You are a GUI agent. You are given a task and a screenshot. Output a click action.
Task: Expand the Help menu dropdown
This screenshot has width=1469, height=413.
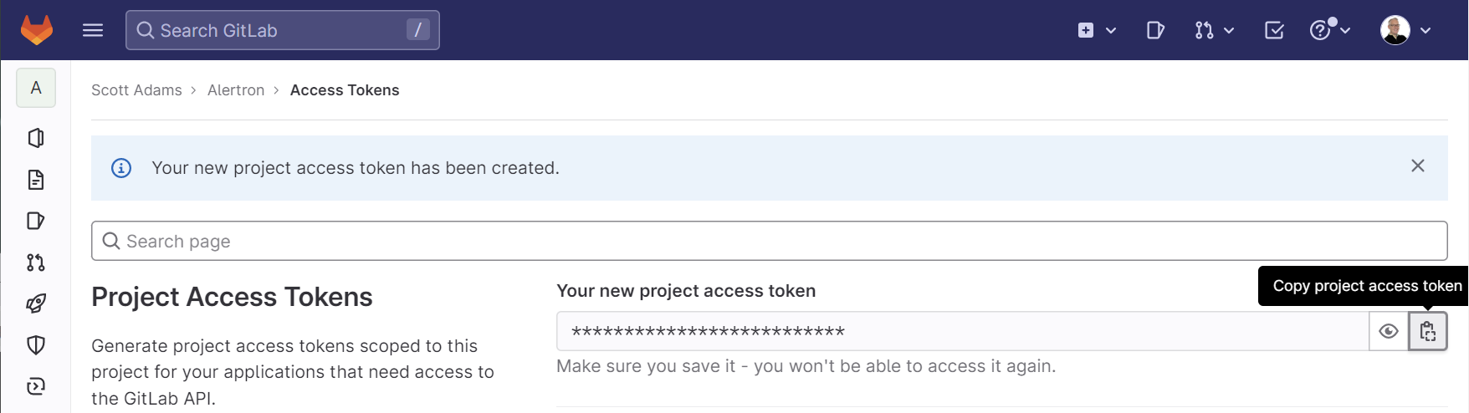tap(1329, 30)
